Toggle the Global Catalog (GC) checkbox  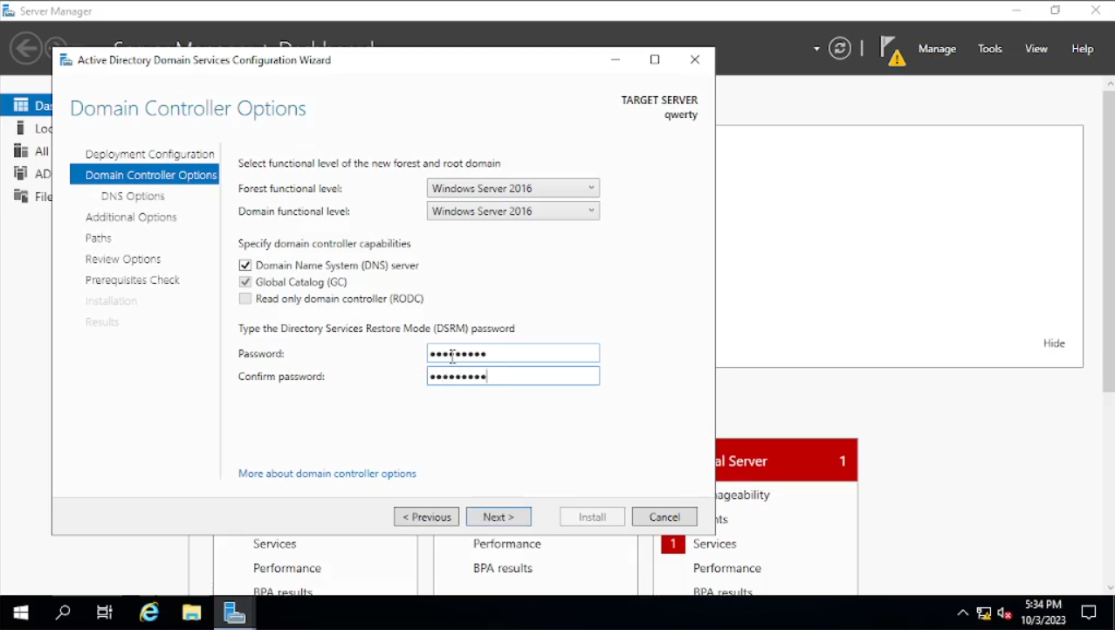point(245,282)
